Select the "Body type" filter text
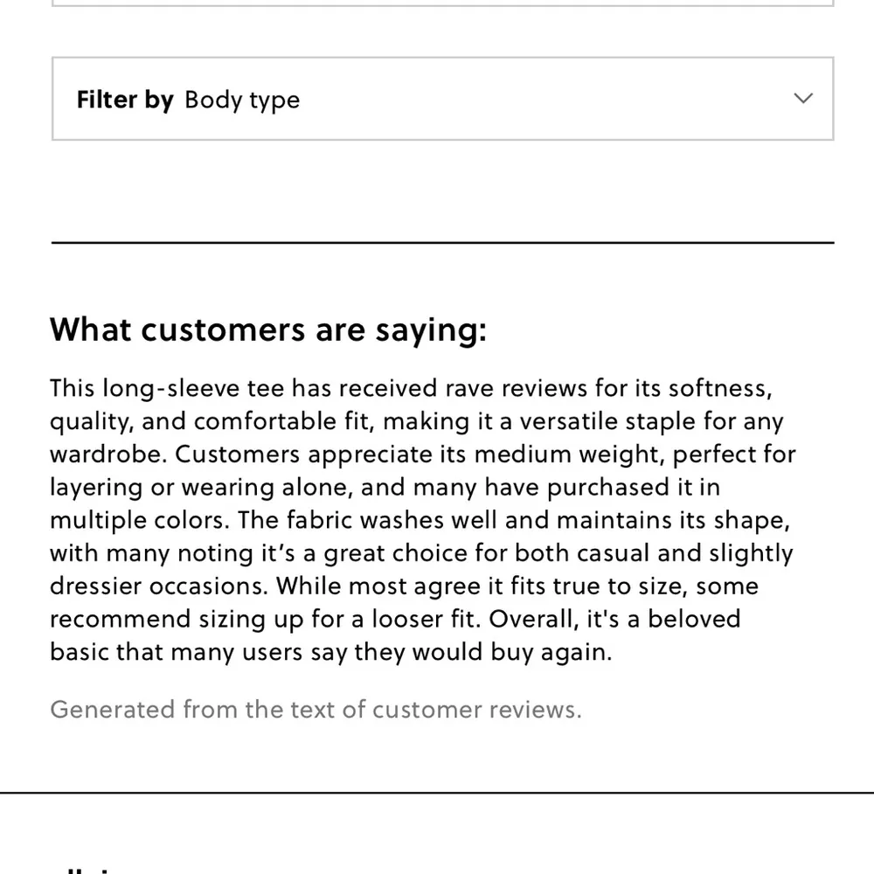 click(242, 101)
